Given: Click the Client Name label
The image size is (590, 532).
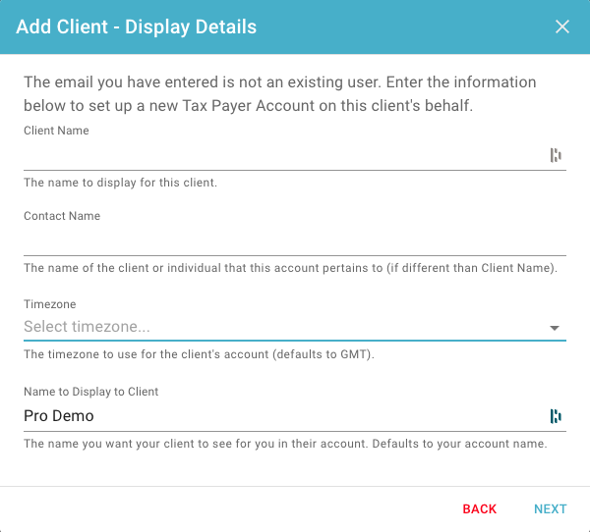Looking at the screenshot, I should [56, 131].
